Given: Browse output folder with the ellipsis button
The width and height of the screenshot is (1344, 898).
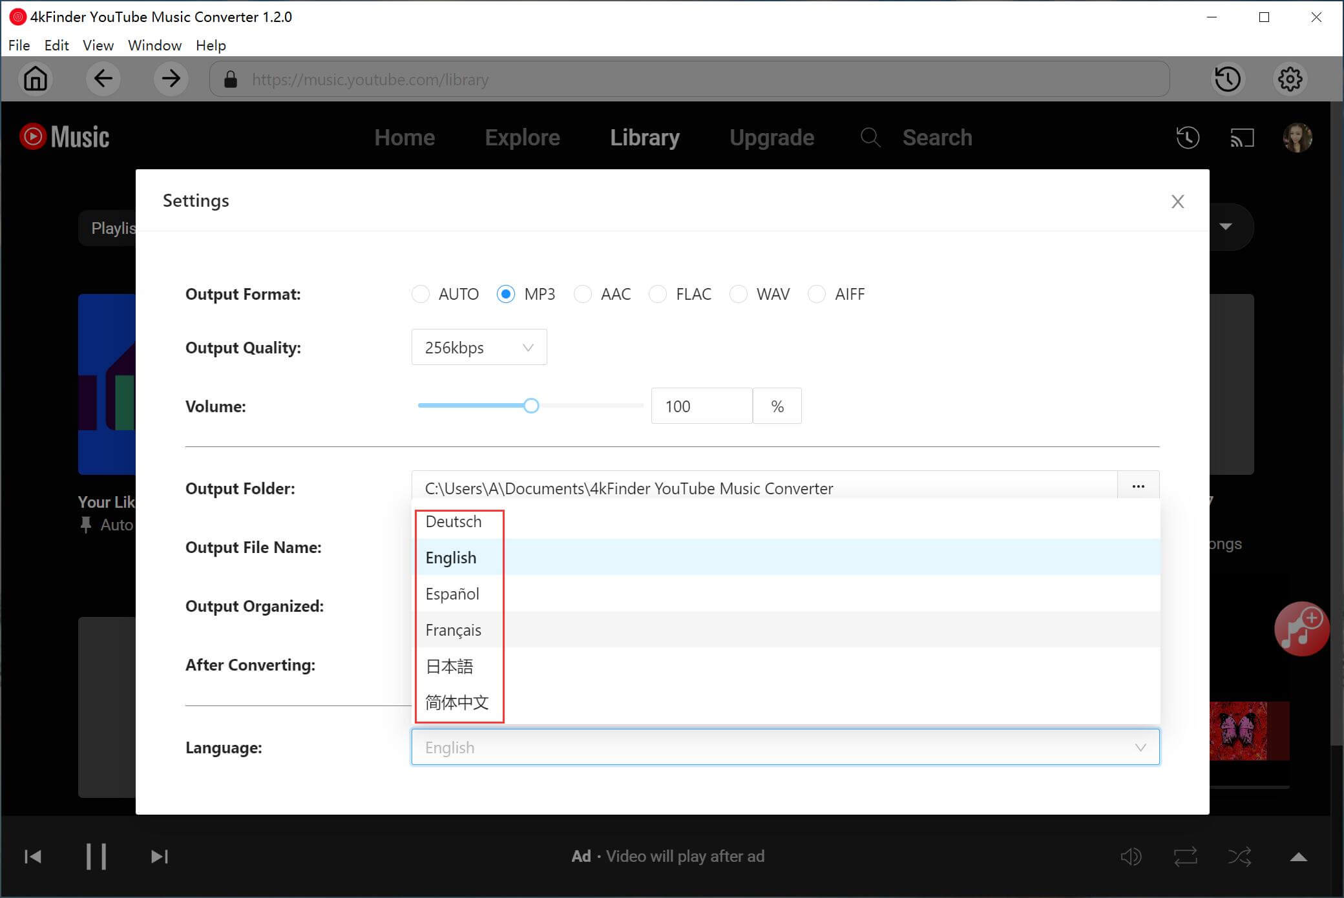Looking at the screenshot, I should [x=1138, y=486].
